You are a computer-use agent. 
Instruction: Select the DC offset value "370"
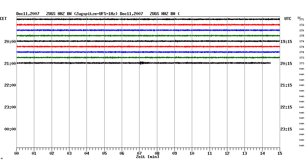pyautogui.click(x=302, y=30)
